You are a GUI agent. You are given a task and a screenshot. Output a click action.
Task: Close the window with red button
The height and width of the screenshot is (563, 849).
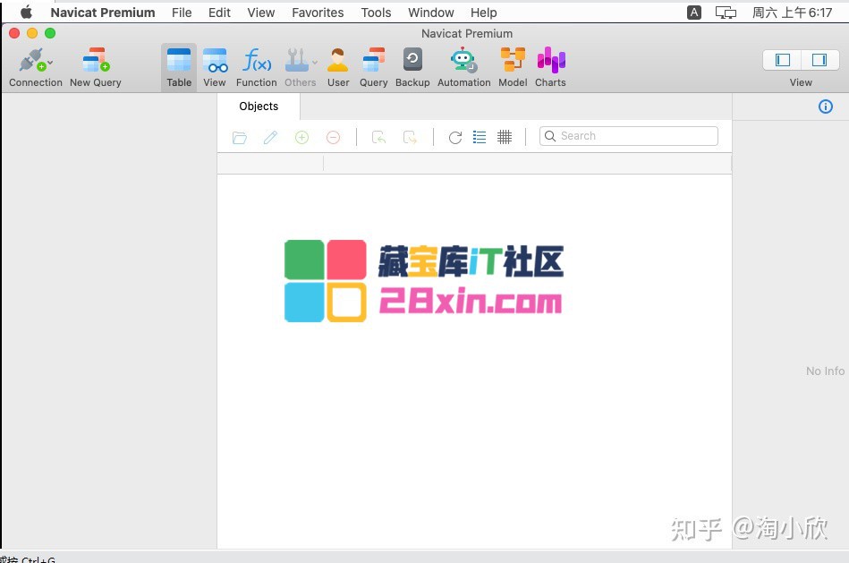(x=14, y=33)
